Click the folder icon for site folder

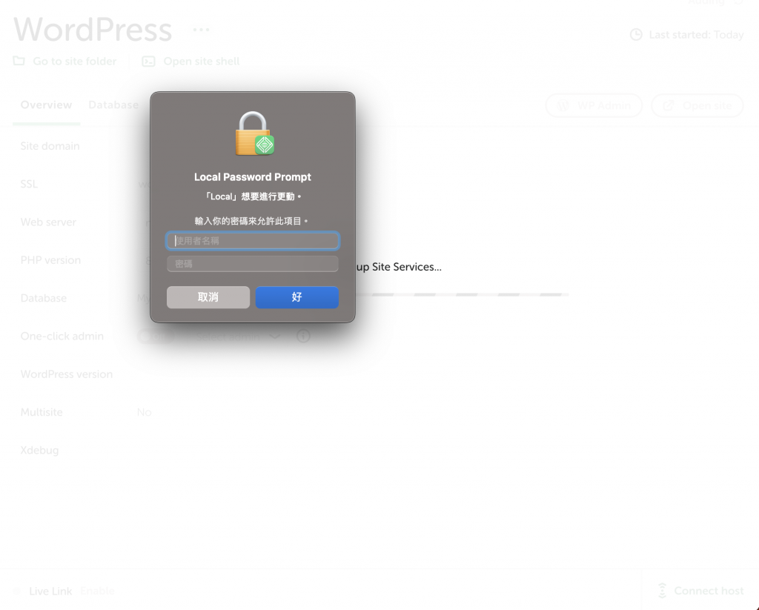[x=19, y=61]
